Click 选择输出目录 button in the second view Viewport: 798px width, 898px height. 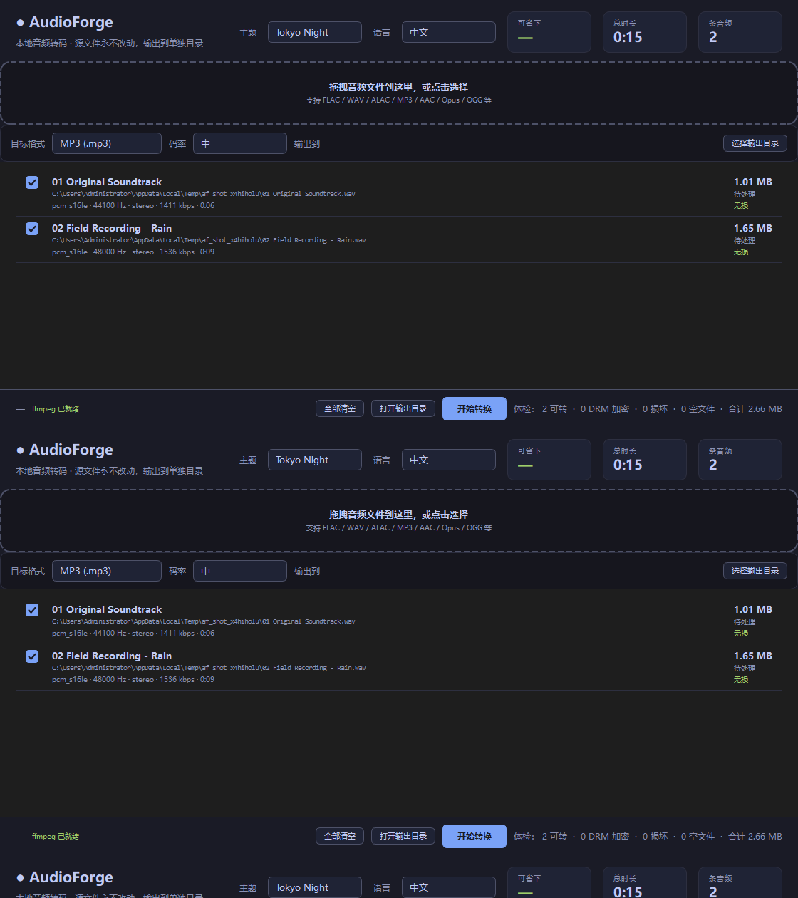pyautogui.click(x=755, y=571)
